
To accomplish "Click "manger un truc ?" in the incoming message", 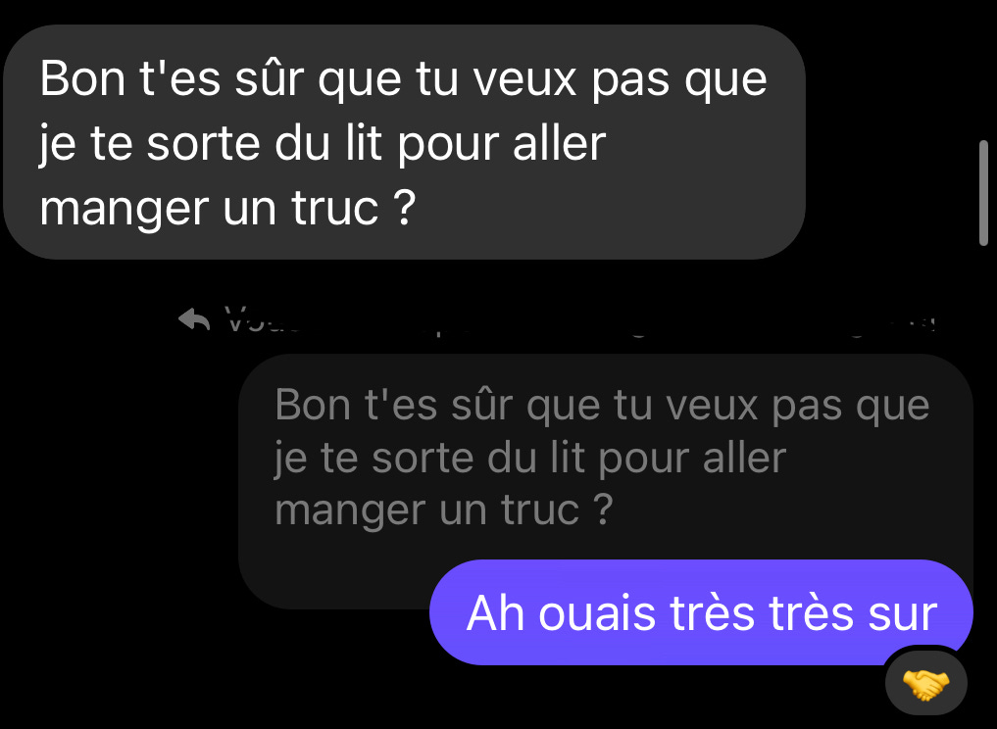I will pyautogui.click(x=227, y=208).
